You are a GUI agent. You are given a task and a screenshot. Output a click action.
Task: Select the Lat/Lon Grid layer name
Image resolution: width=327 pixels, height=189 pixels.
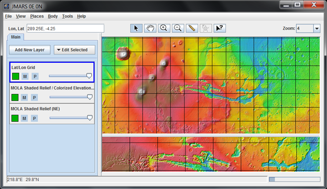tap(23, 68)
